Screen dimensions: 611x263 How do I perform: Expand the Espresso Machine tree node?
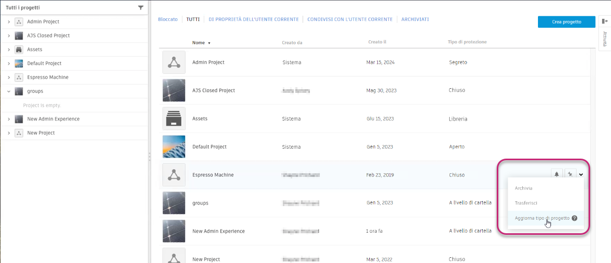point(8,77)
